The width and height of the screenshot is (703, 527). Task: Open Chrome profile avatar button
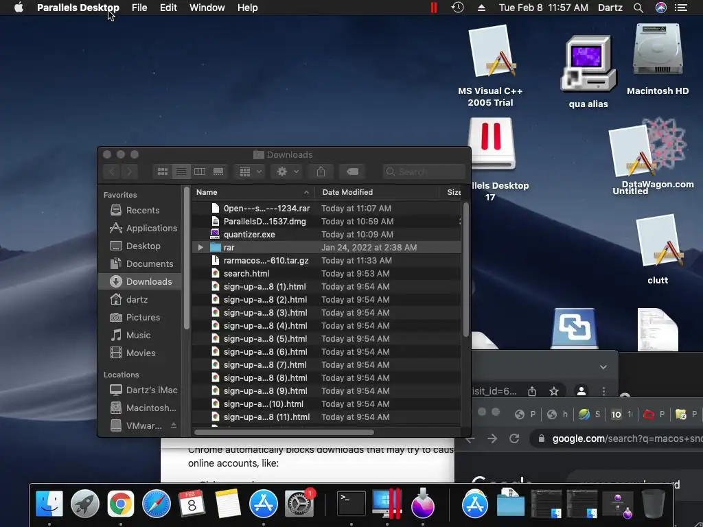tap(581, 390)
